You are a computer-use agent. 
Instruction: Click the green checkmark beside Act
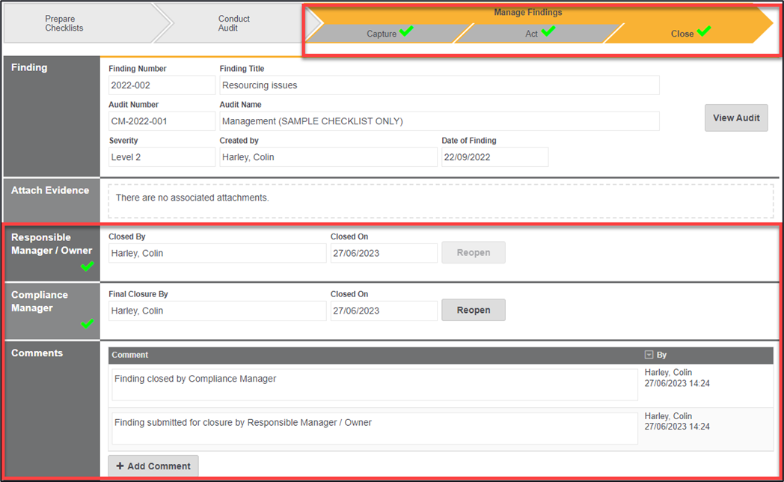pyautogui.click(x=548, y=31)
